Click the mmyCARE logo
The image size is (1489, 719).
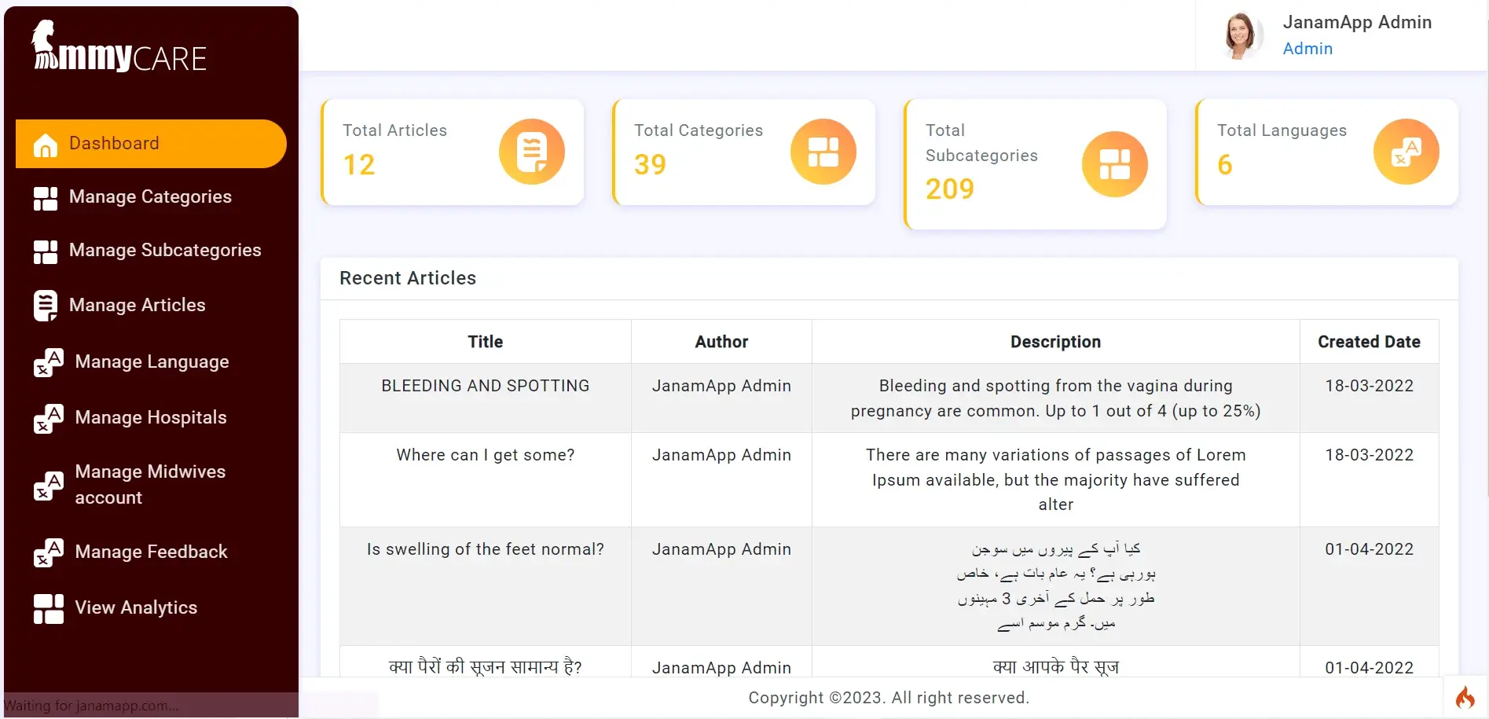(x=119, y=49)
